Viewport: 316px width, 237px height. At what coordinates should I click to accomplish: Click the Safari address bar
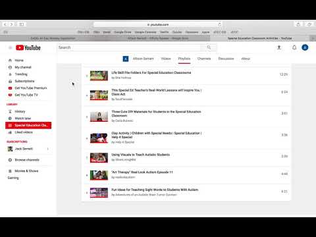click(158, 24)
